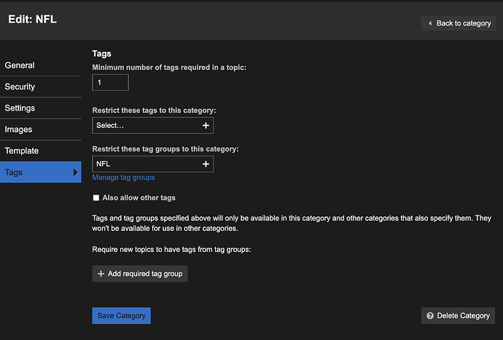
Task: Focus the minimum number of tags field
Action: 110,83
